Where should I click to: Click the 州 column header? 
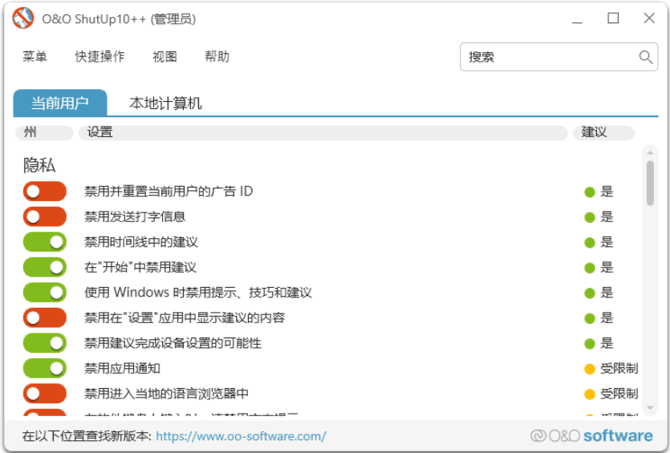pyautogui.click(x=44, y=132)
